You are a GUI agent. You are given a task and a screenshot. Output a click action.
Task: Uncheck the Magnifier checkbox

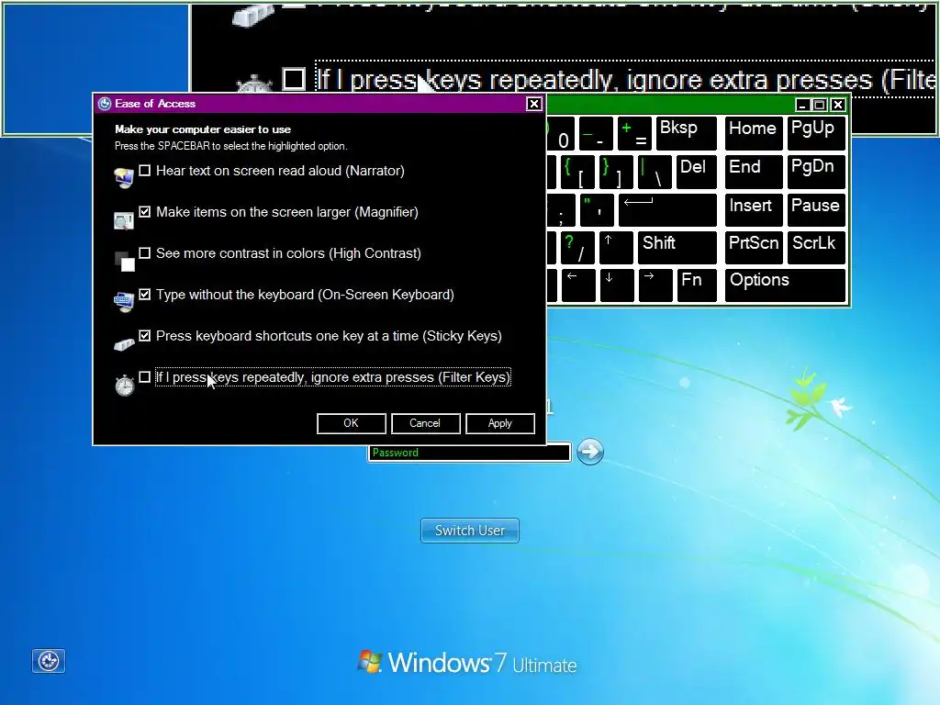(x=144, y=212)
